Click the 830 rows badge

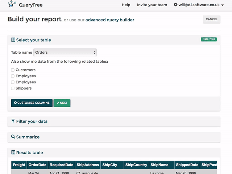(x=209, y=39)
